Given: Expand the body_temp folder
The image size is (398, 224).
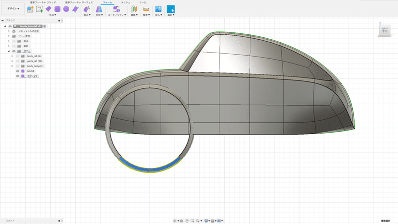Looking at the screenshot, I should (x=12, y=66).
